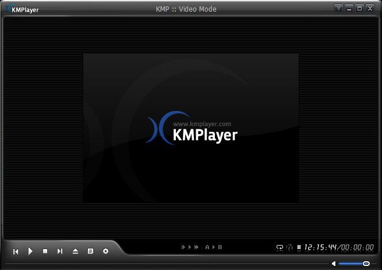382x270 pixels.
Task: Skip to the previous track
Action: 16,251
